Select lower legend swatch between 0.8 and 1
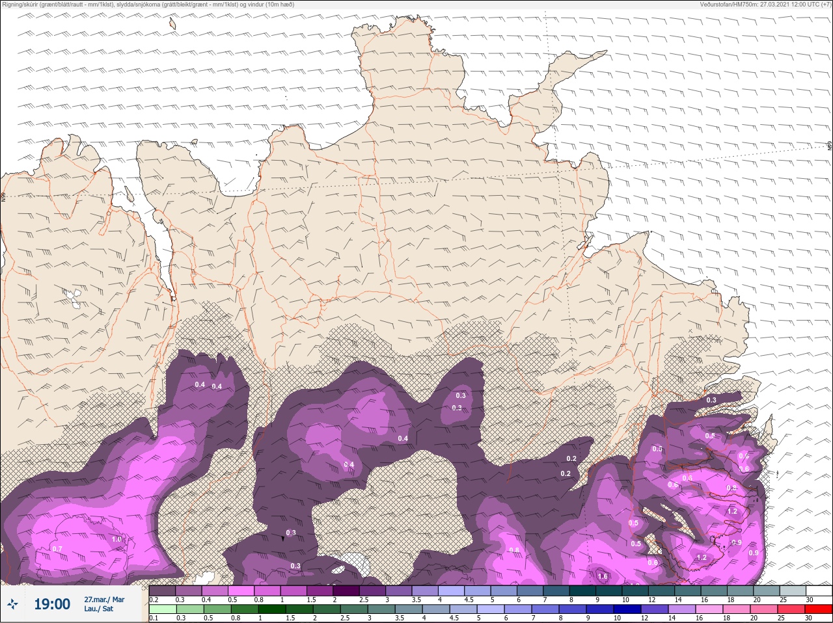Viewport: 833px width, 623px height. 245,609
